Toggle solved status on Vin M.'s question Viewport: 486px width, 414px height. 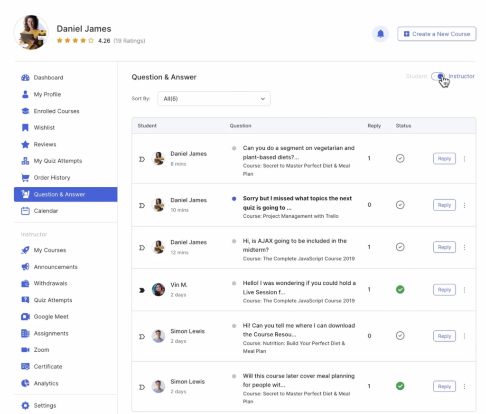(x=400, y=289)
